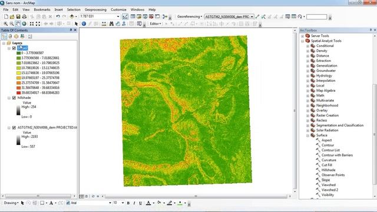Click the font name field Arial

coord(89,203)
